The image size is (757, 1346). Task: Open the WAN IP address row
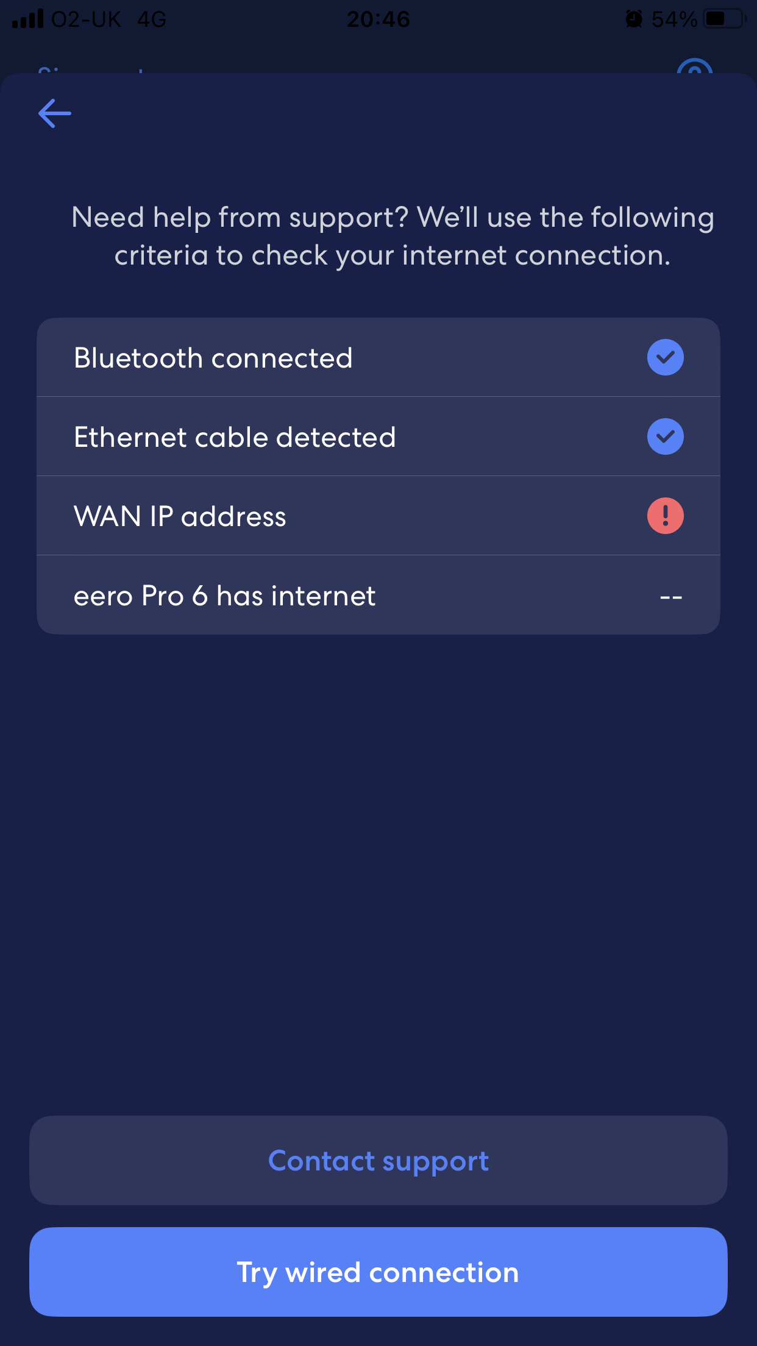(x=378, y=516)
